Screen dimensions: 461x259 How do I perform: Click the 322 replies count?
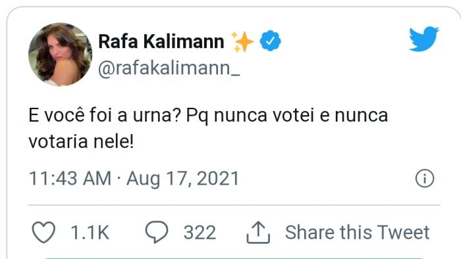tap(200, 233)
